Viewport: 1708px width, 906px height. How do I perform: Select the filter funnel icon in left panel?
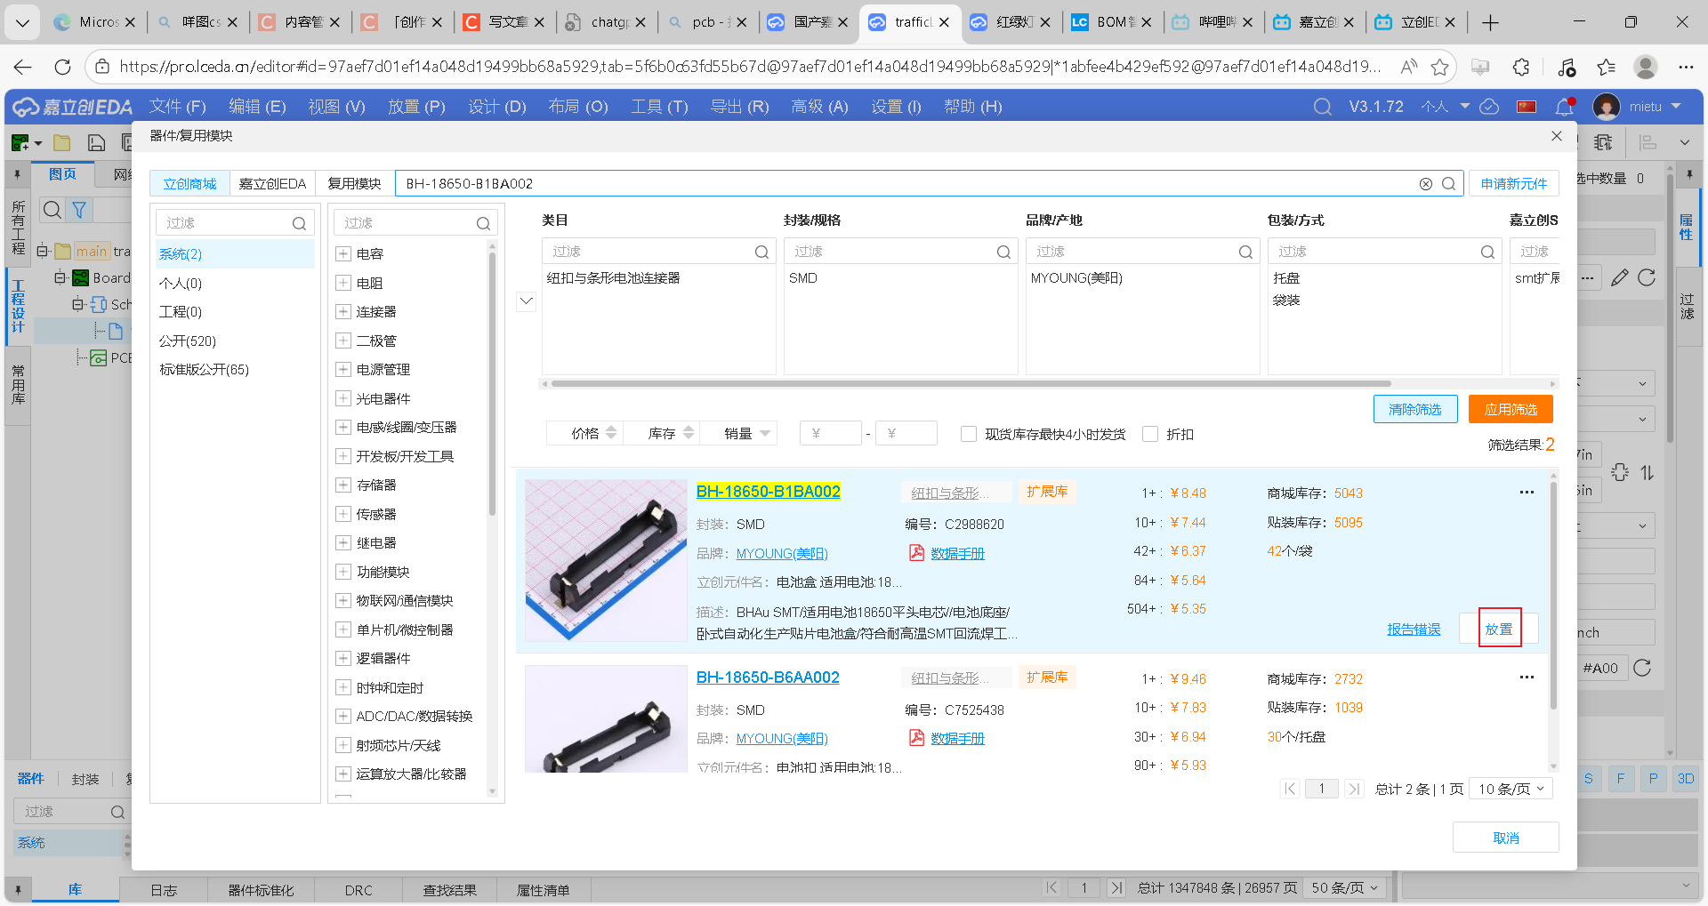[79, 210]
